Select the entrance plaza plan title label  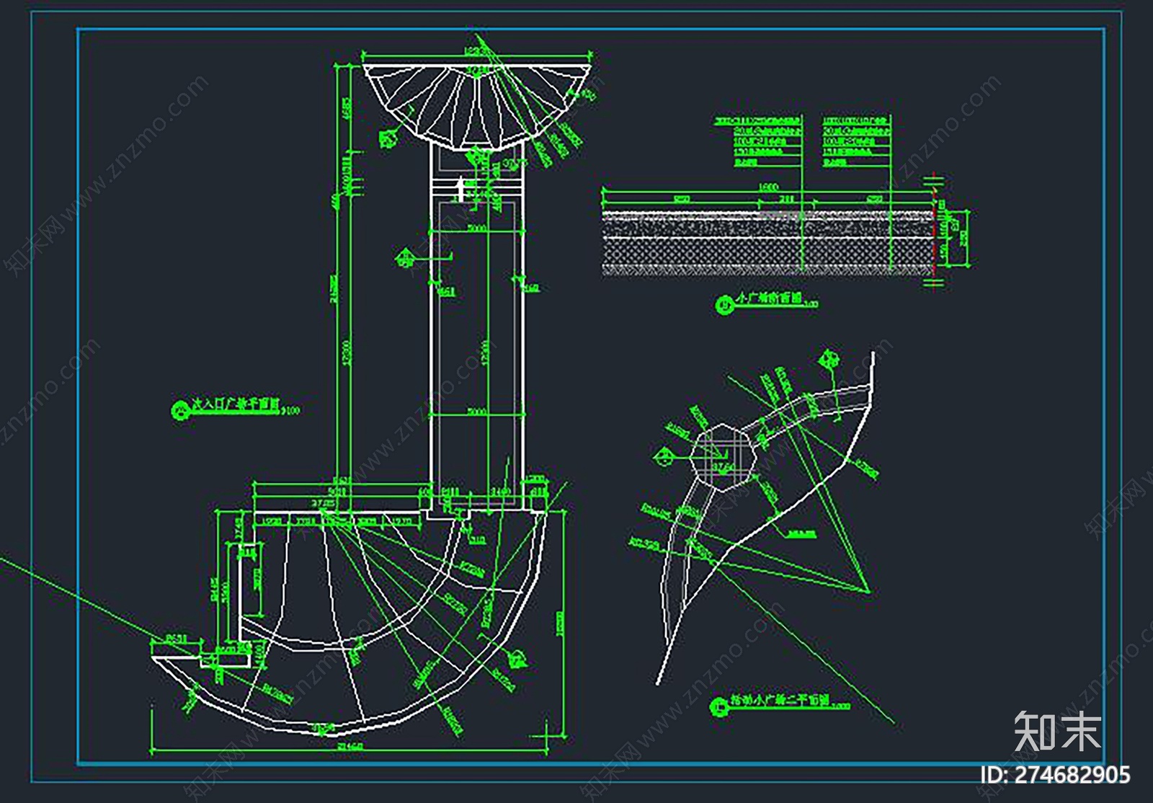click(235, 407)
